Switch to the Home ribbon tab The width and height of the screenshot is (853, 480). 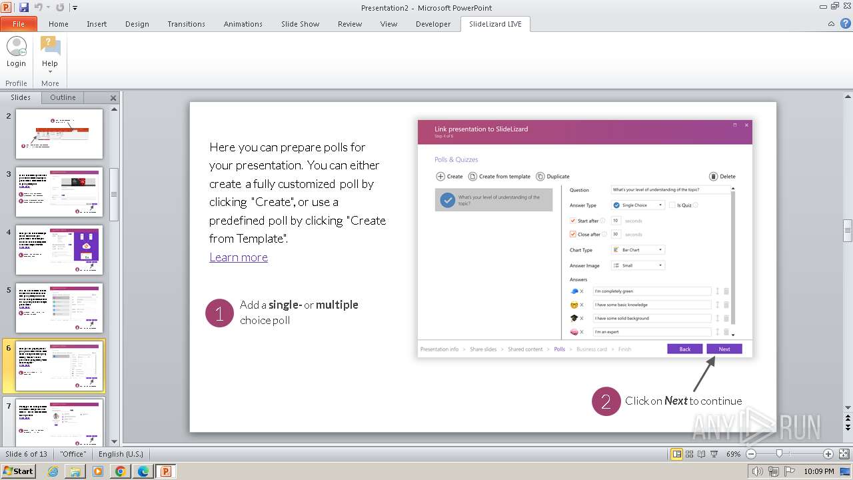click(x=59, y=24)
